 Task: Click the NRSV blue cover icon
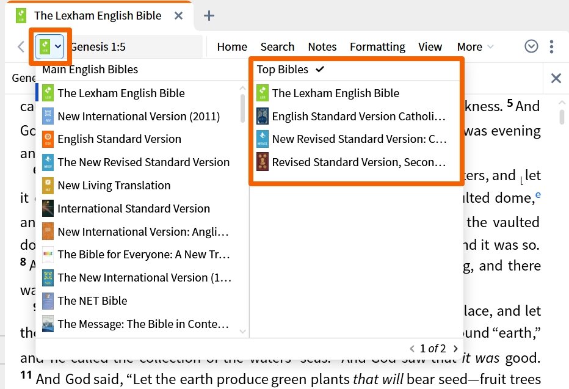[48, 162]
